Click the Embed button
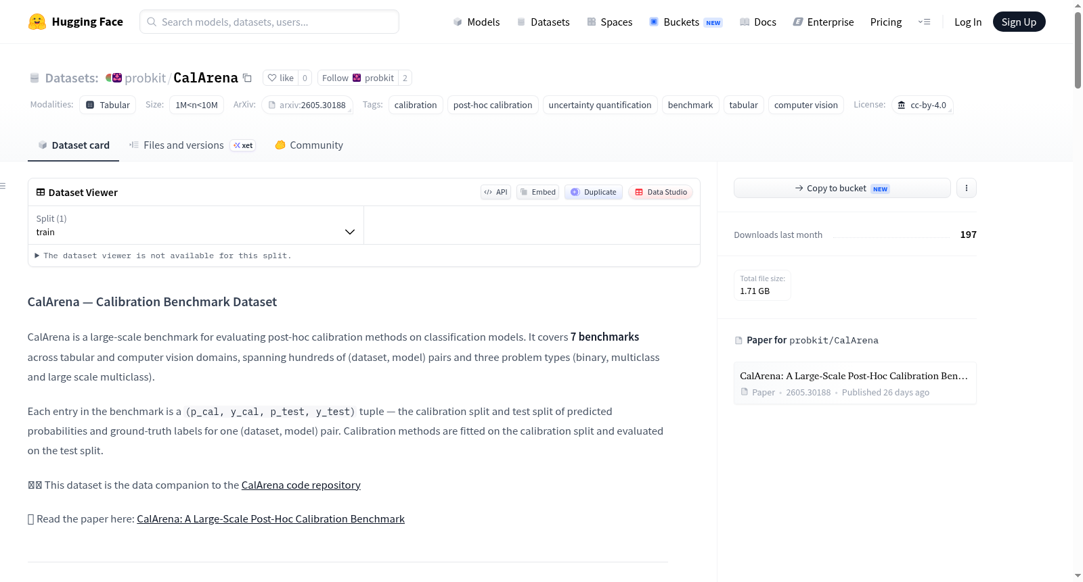Image resolution: width=1083 pixels, height=582 pixels. 537,192
